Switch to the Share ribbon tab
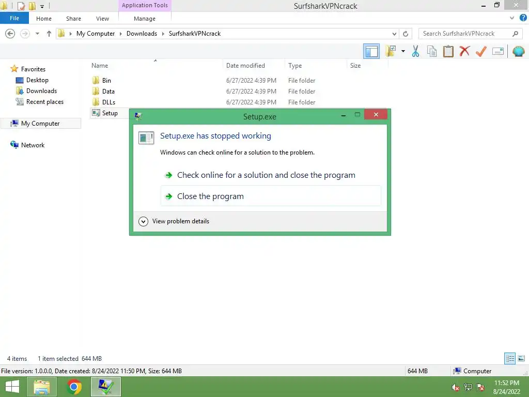The image size is (529, 397). pyautogui.click(x=73, y=19)
